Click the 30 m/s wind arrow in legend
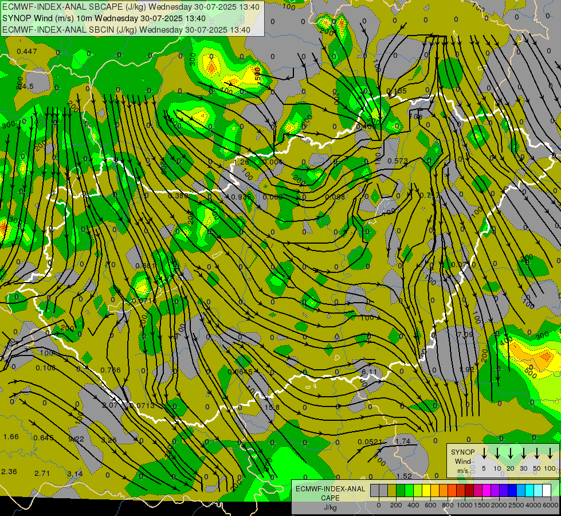Viewport: 561px width, 516px height. click(x=524, y=454)
